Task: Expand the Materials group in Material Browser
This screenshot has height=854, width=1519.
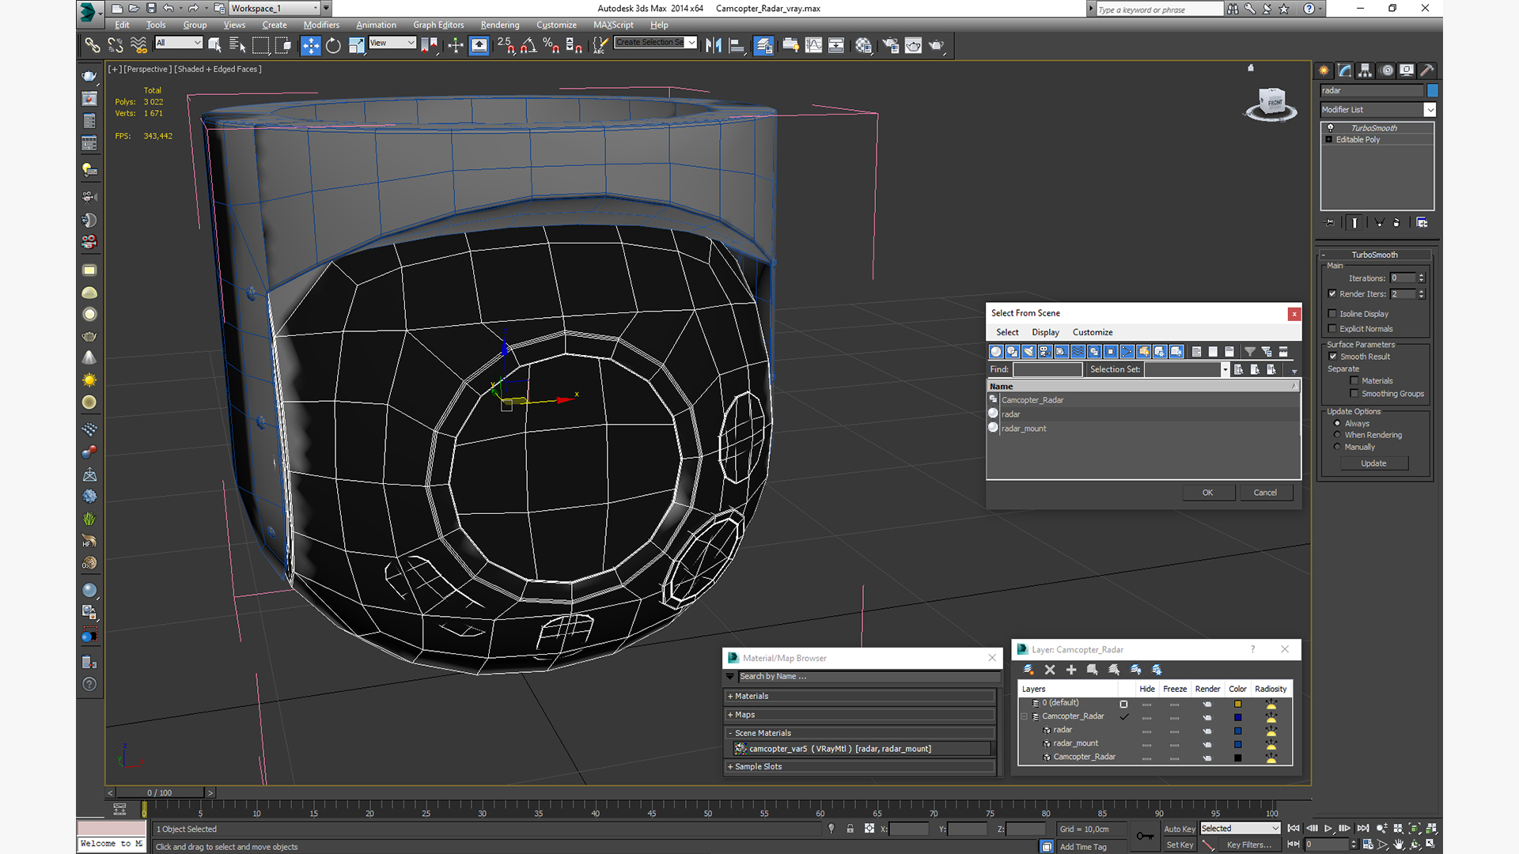Action: tap(859, 697)
